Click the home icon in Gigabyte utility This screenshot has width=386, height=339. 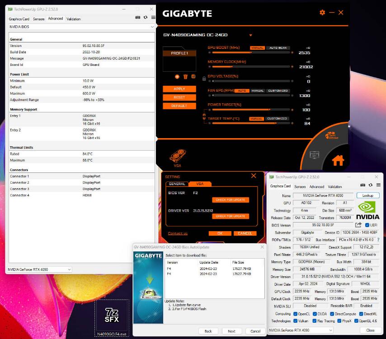coord(338,160)
